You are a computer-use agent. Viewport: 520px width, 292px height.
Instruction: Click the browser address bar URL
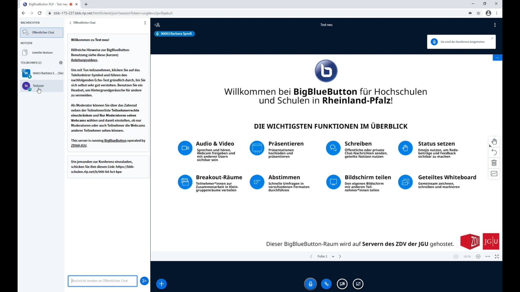[113, 13]
